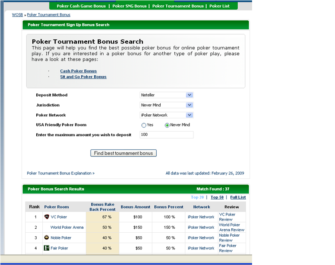Sort by Poker Room column header
Image resolution: width=335 pixels, height=265 pixels.
[56, 207]
